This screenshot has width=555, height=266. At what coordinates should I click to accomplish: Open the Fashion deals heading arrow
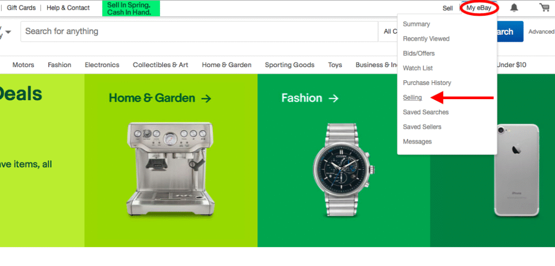point(333,98)
